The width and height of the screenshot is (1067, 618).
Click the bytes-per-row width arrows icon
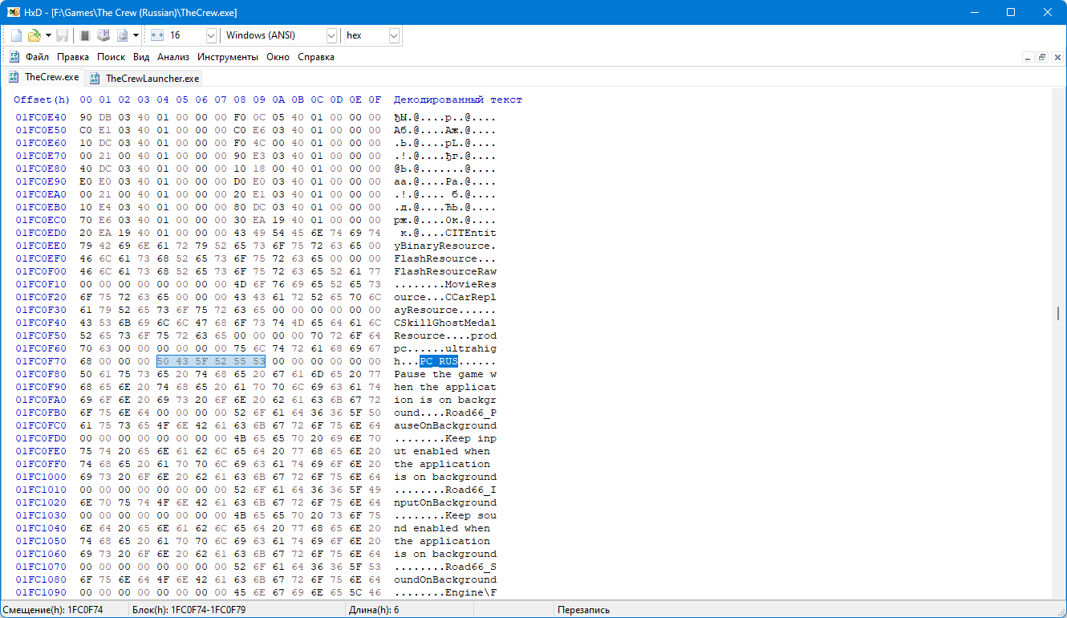click(156, 35)
